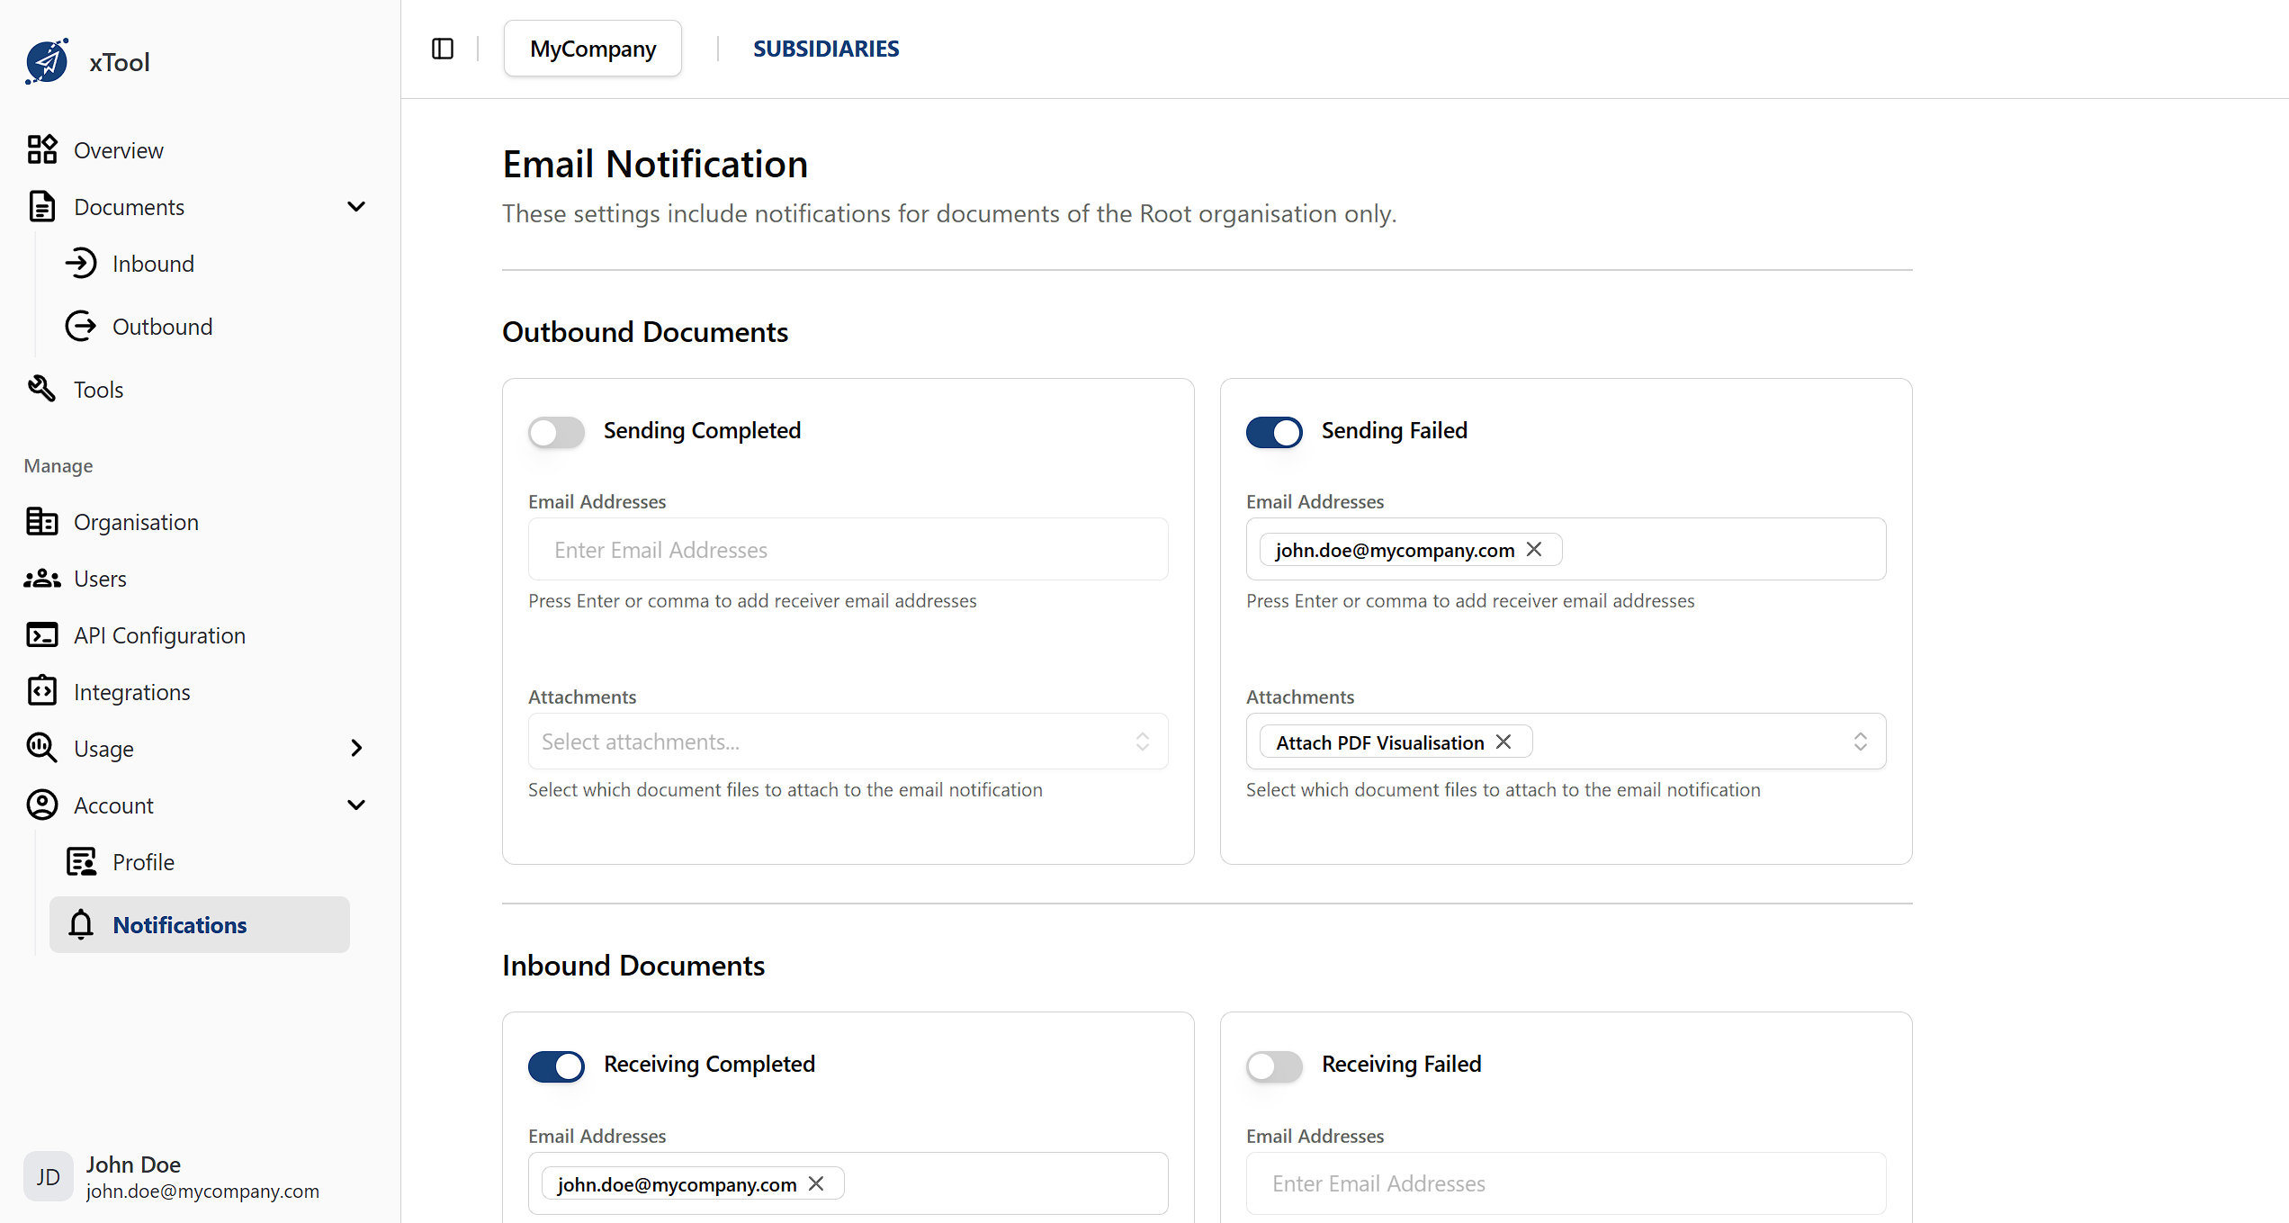Viewport: 2289px width, 1223px height.
Task: Select Inbound under Documents
Action: point(153,263)
